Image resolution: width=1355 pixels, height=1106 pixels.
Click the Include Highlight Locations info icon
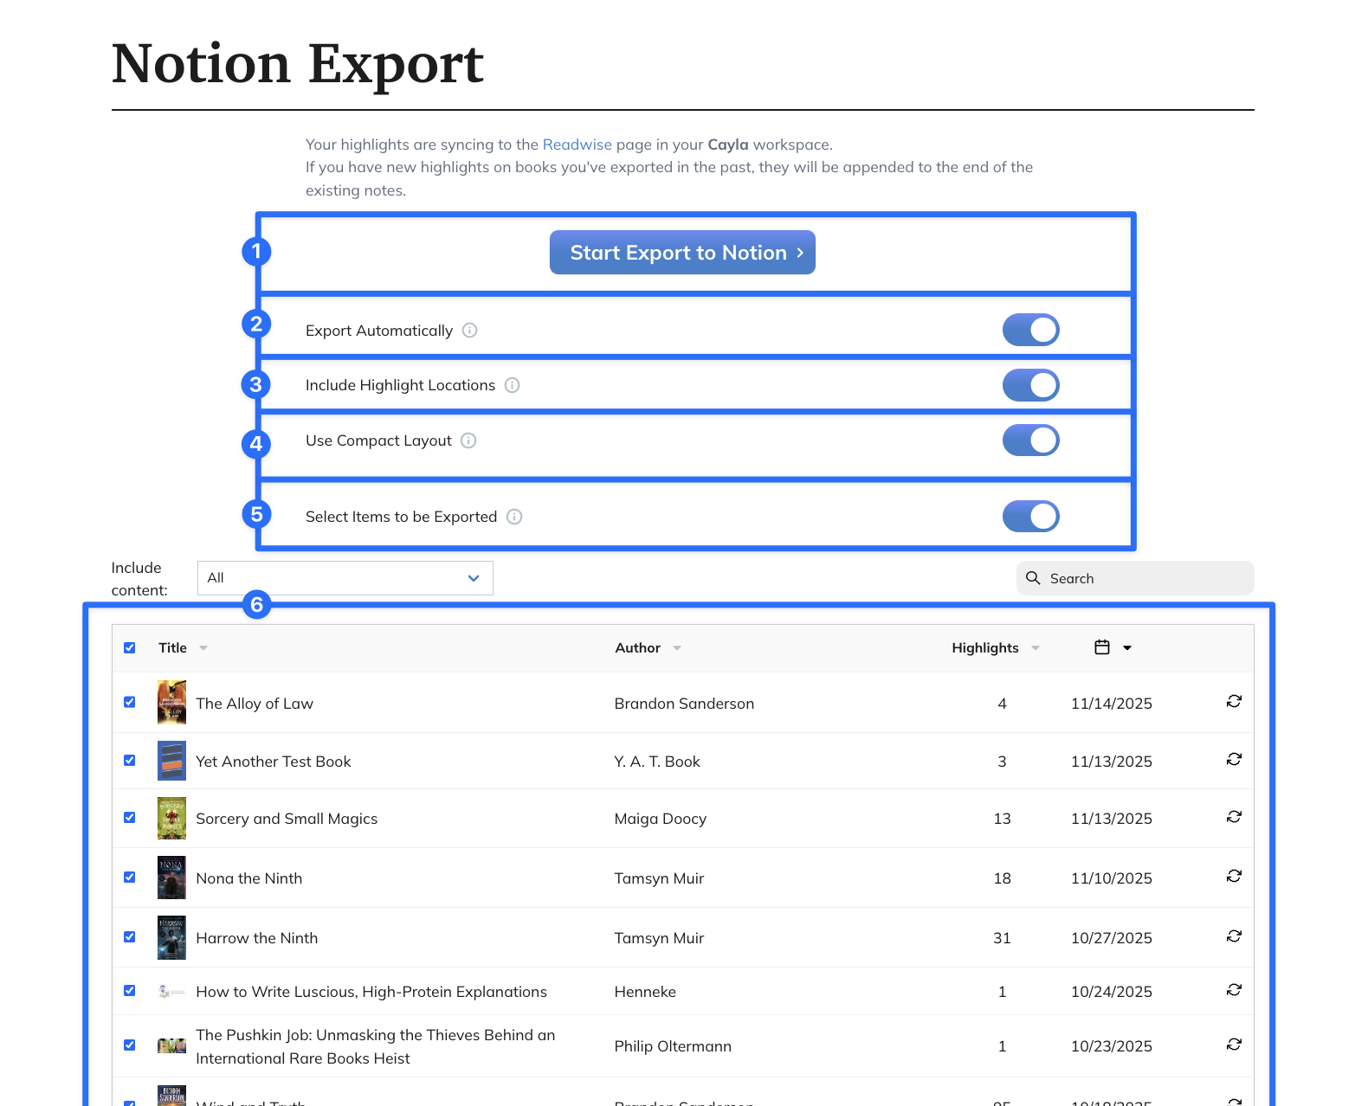coord(513,385)
